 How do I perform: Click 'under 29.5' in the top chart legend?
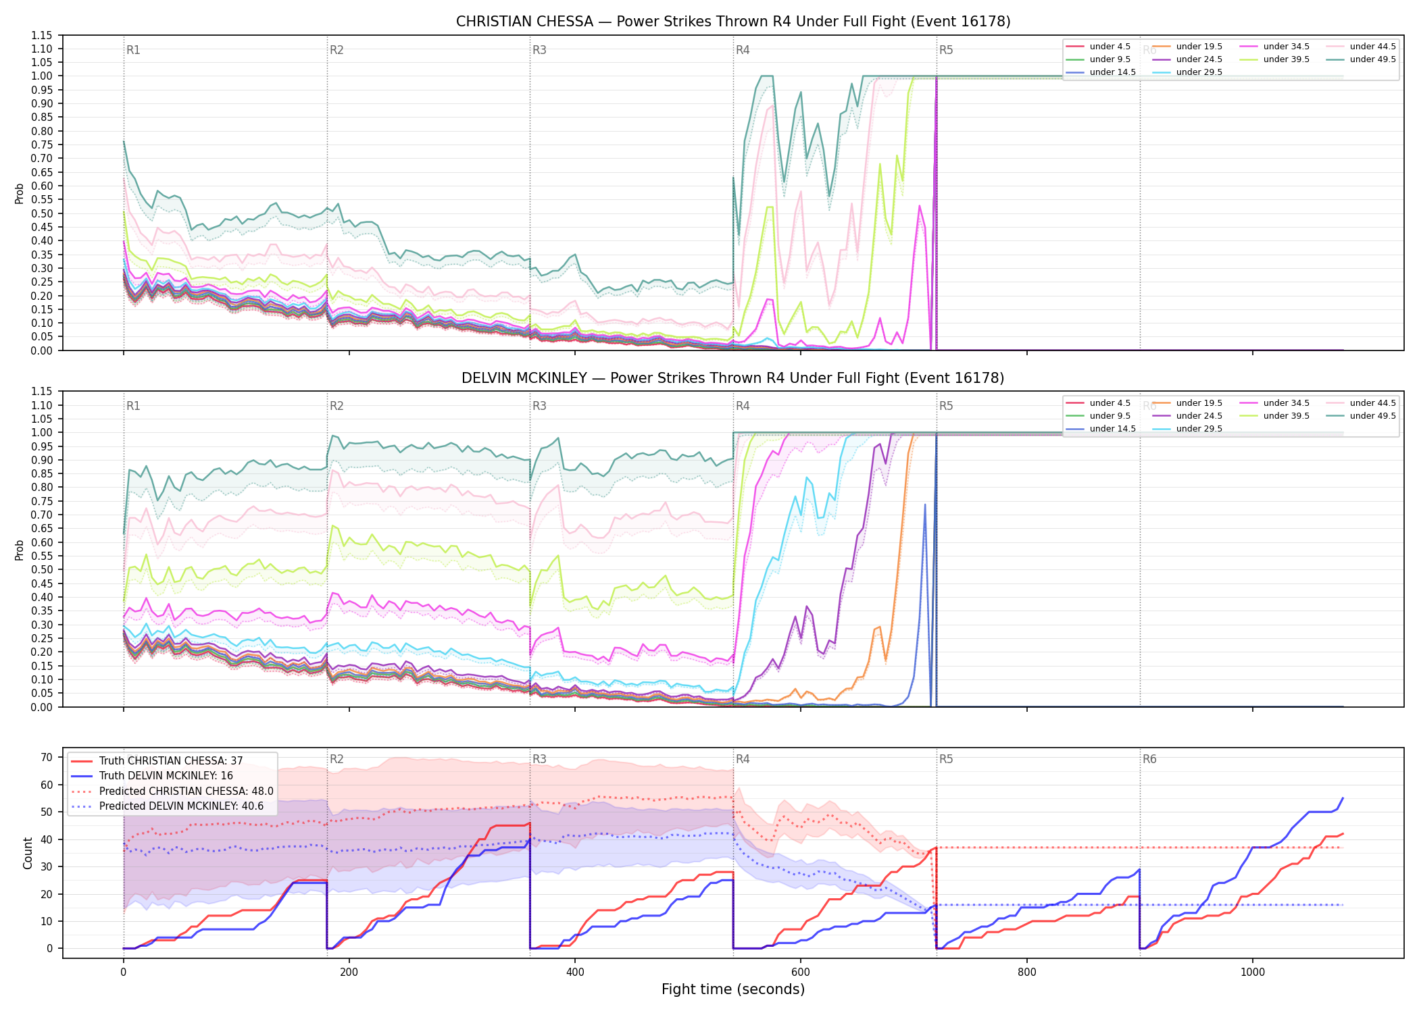[x=1187, y=72]
